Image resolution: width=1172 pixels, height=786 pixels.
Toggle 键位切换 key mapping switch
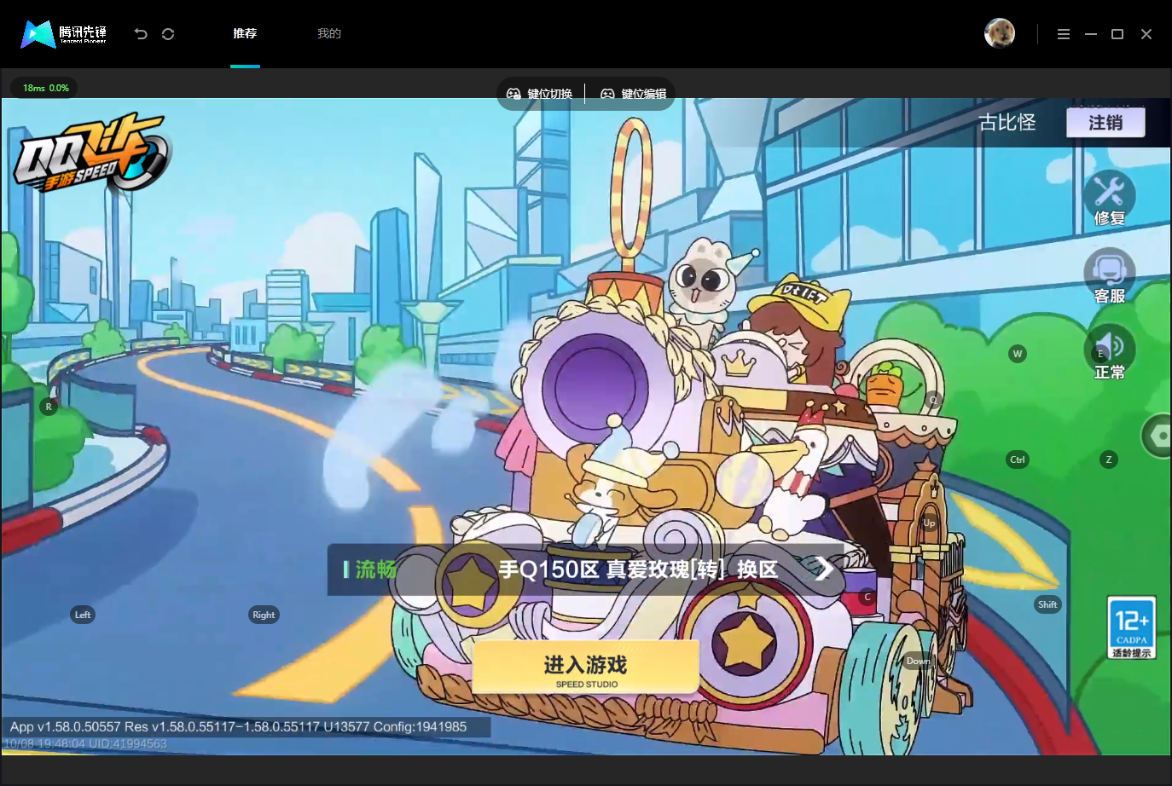click(540, 94)
